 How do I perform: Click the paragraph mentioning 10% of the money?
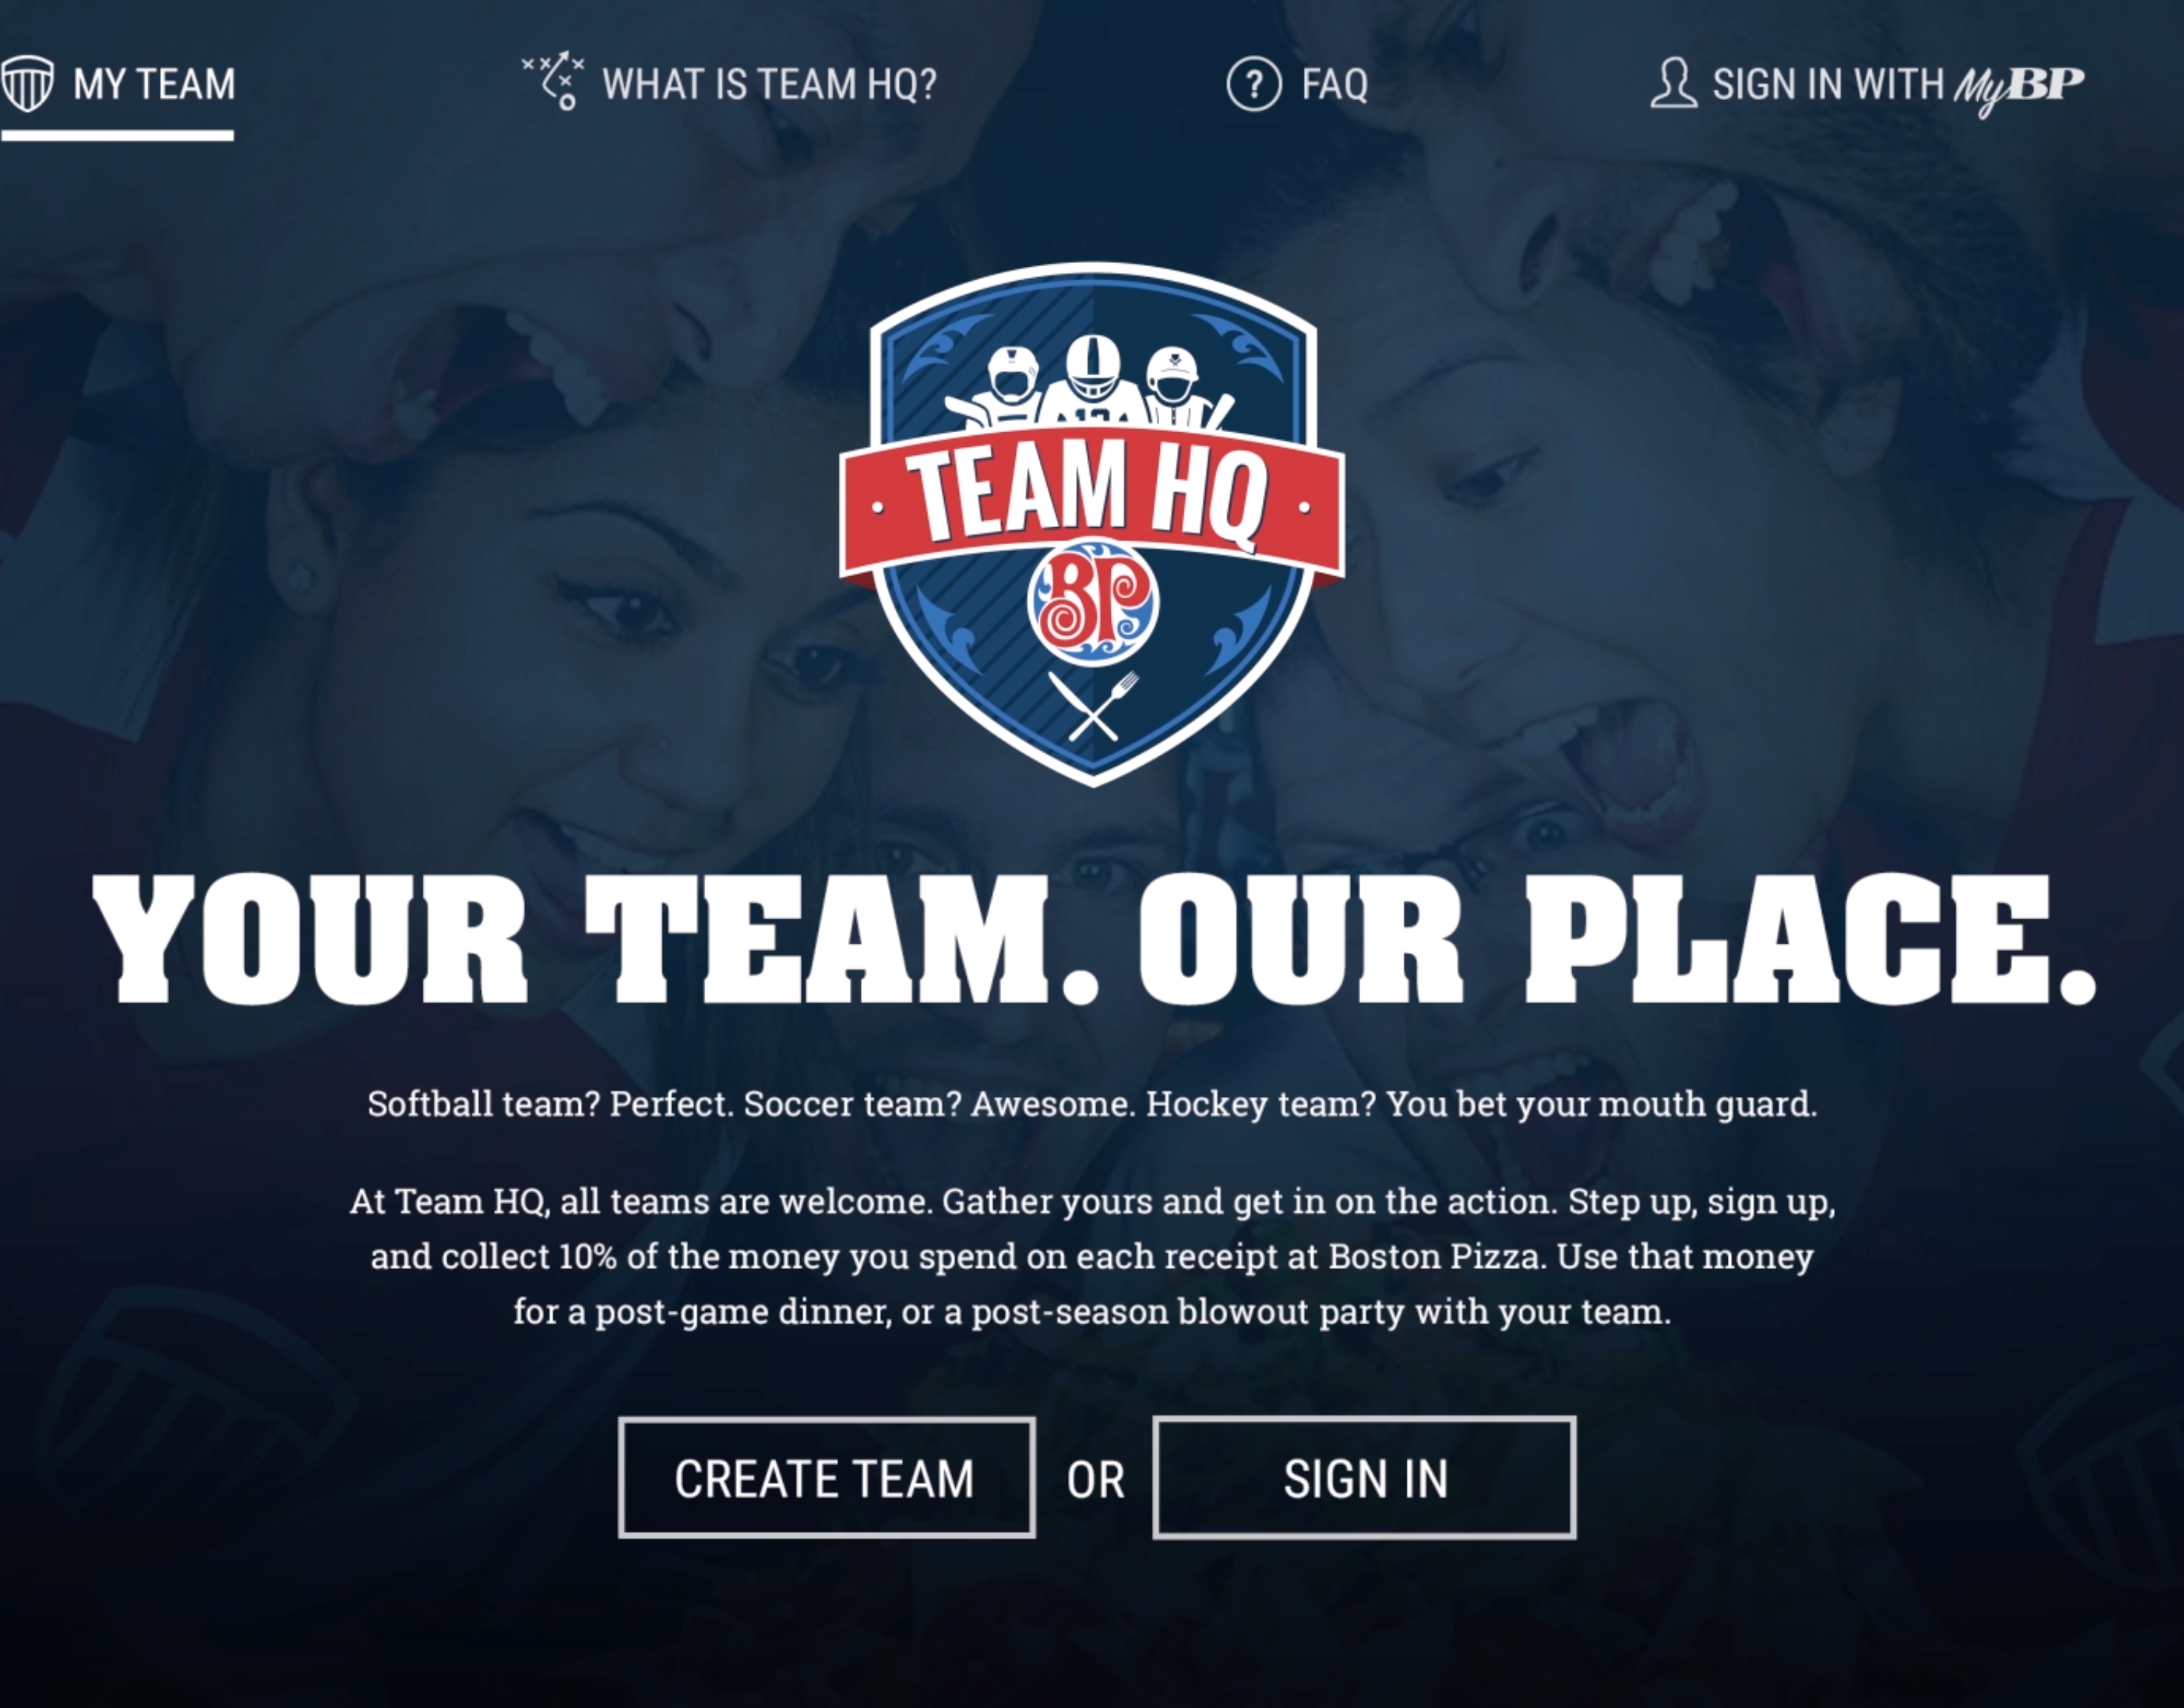tap(1092, 1256)
